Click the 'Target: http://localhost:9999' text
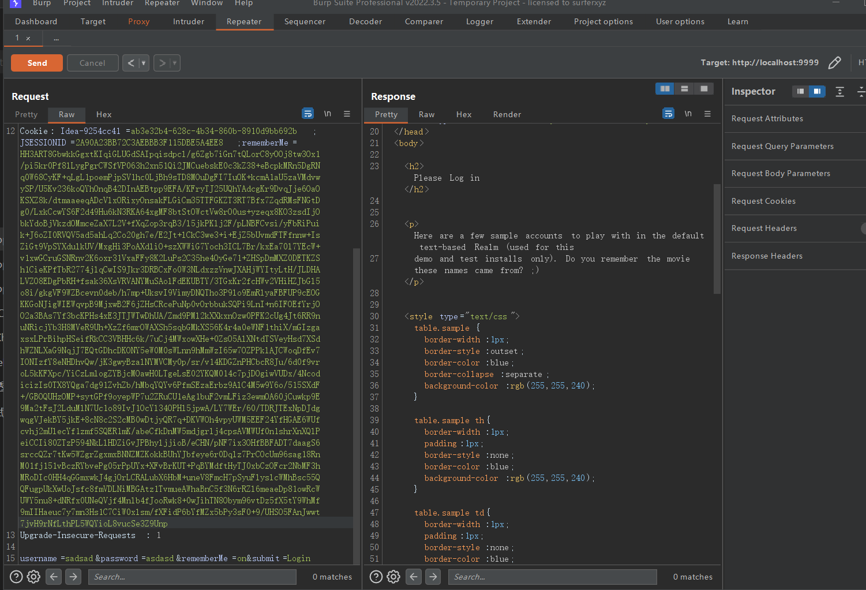 click(x=759, y=62)
